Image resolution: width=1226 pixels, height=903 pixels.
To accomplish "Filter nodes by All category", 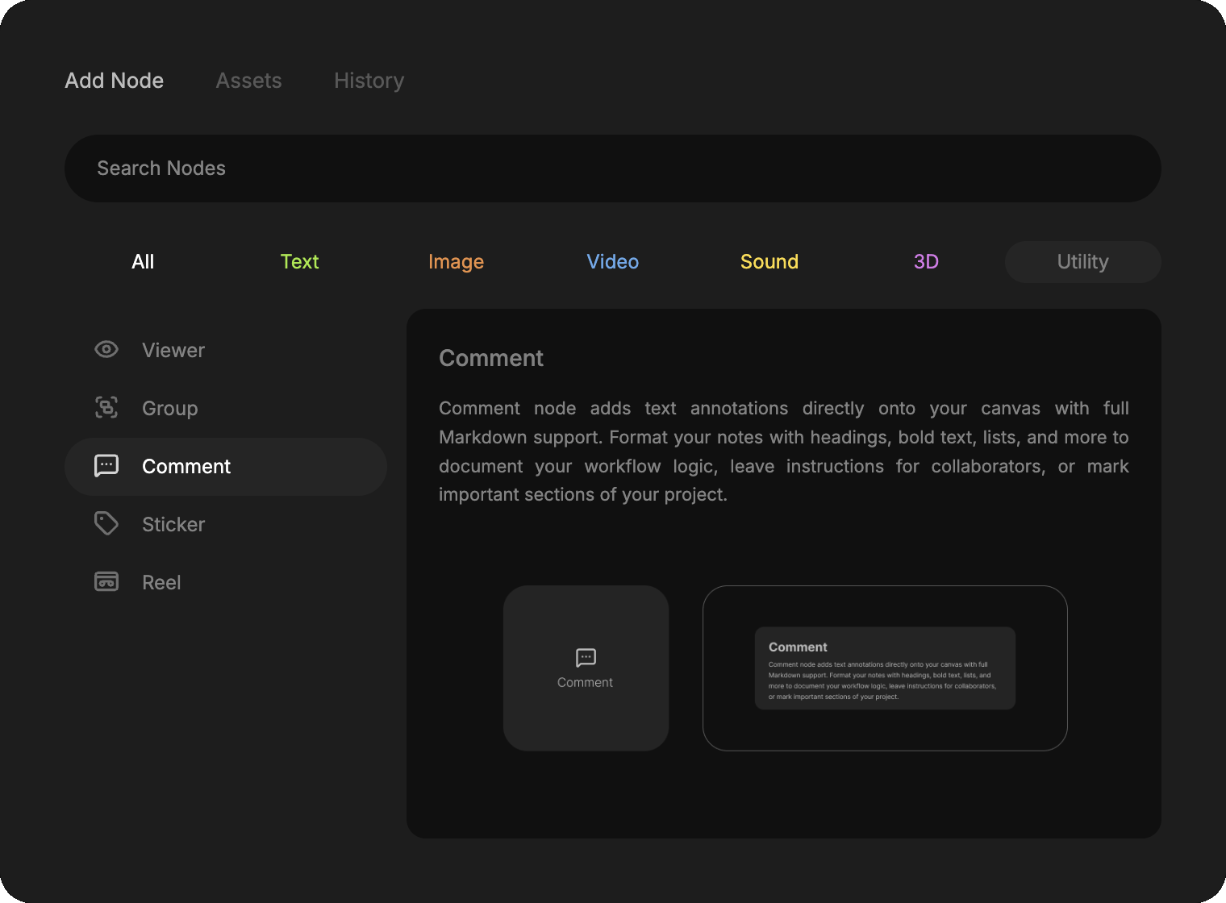I will pyautogui.click(x=143, y=262).
